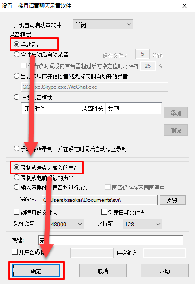Click the 取消 button
This screenshot has width=195, height=284.
[x=103, y=271]
